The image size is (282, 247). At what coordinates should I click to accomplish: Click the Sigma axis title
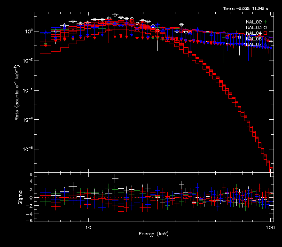point(20,197)
